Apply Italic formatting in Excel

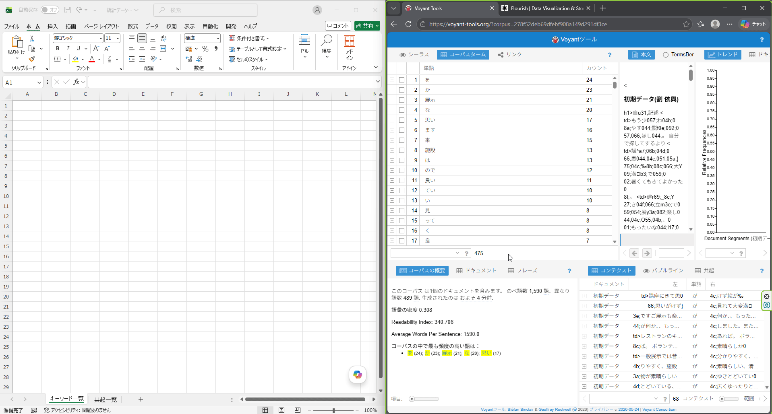point(68,48)
